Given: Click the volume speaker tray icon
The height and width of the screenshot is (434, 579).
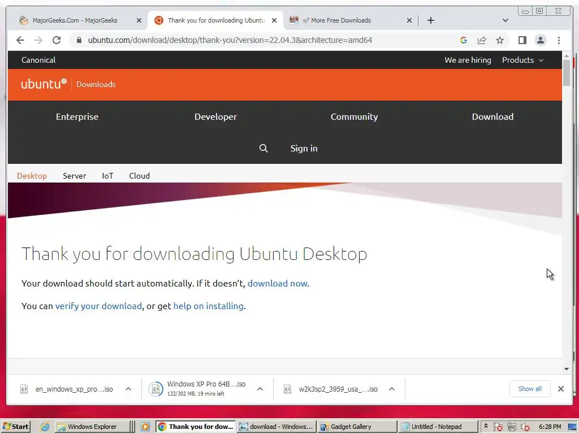Looking at the screenshot, I should coord(525,427).
